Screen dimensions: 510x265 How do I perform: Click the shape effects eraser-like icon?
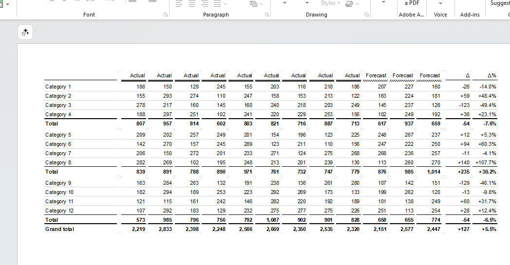click(349, 4)
